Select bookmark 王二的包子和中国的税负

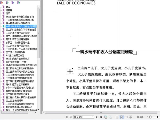18,46
